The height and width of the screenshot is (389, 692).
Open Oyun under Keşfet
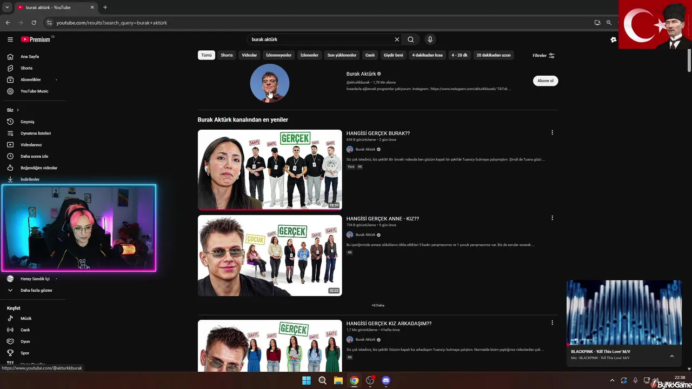[x=25, y=341]
